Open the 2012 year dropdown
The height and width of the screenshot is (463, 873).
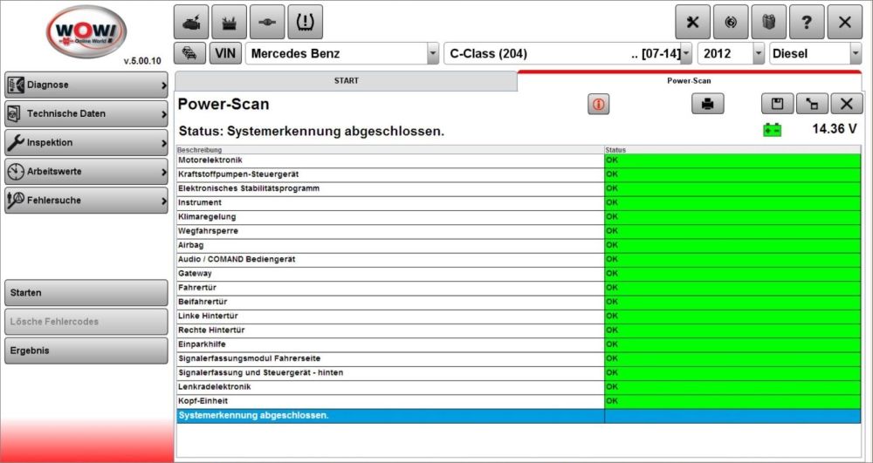point(759,54)
